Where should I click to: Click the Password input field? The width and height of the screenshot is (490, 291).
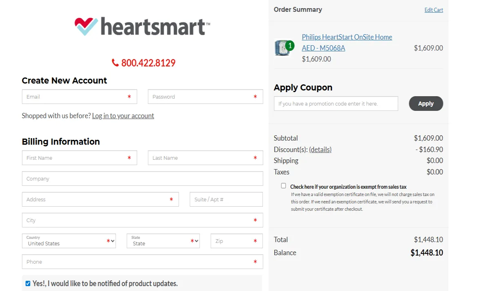pos(205,97)
